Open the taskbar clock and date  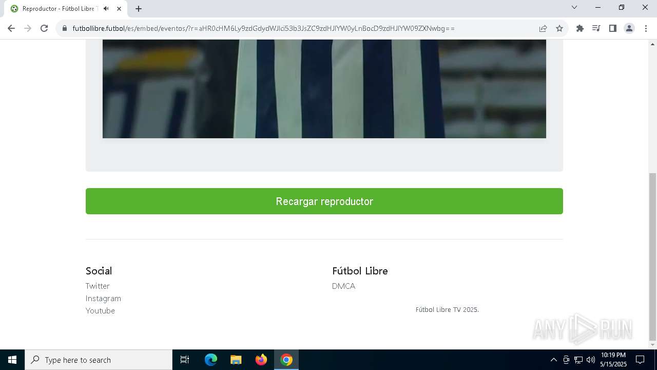pyautogui.click(x=613, y=360)
